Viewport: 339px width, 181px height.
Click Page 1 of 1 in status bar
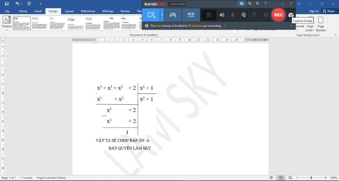point(9,178)
